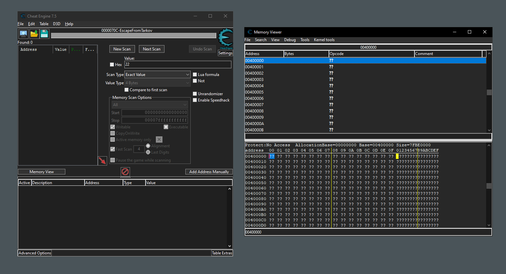
Task: Toggle the Writable checkbox
Action: [x=112, y=127]
